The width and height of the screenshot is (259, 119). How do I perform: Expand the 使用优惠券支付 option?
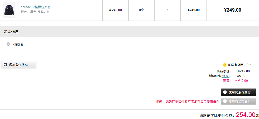238,92
